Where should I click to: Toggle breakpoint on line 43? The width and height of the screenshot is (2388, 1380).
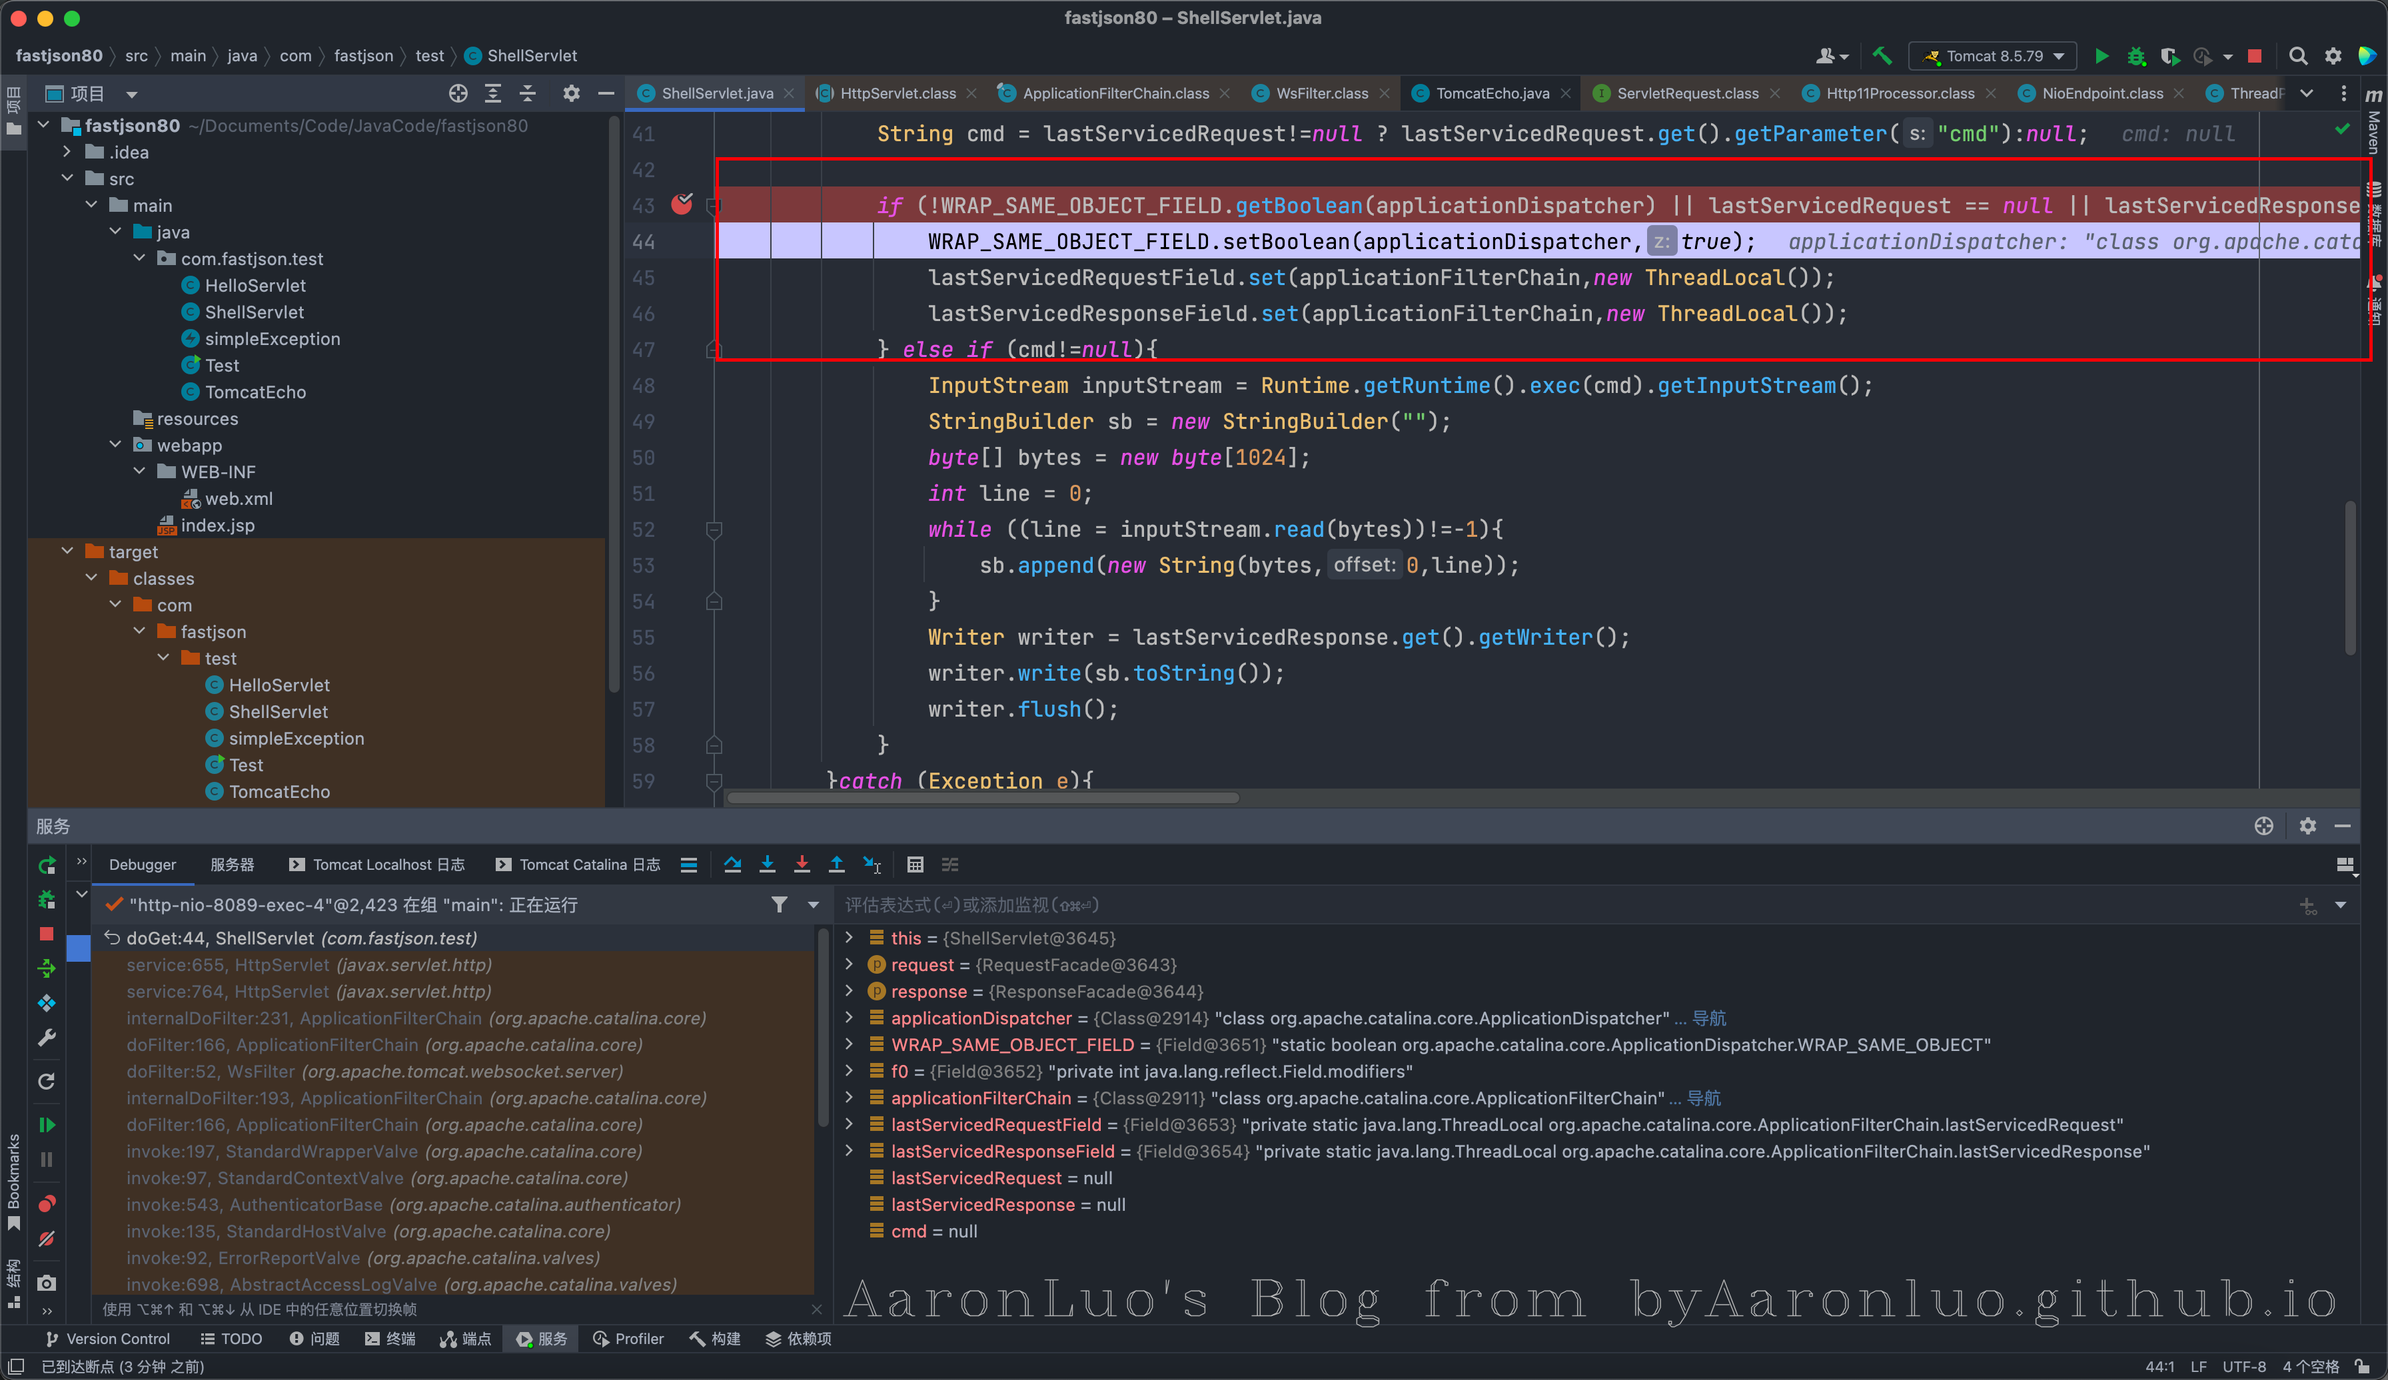(x=682, y=204)
